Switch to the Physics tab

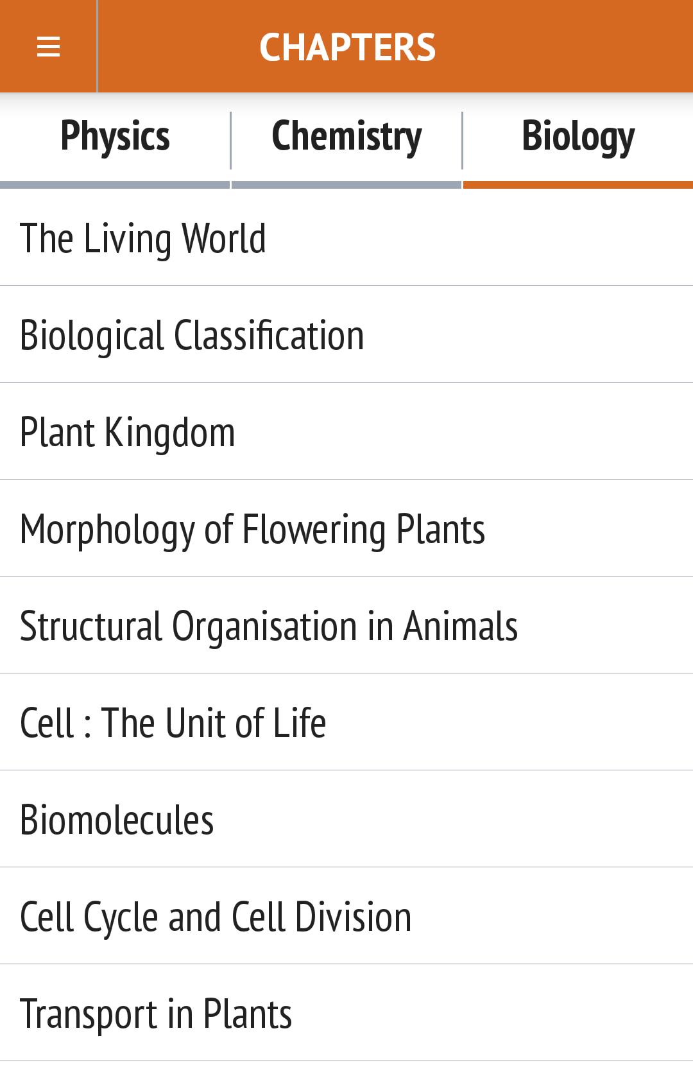[x=116, y=137]
